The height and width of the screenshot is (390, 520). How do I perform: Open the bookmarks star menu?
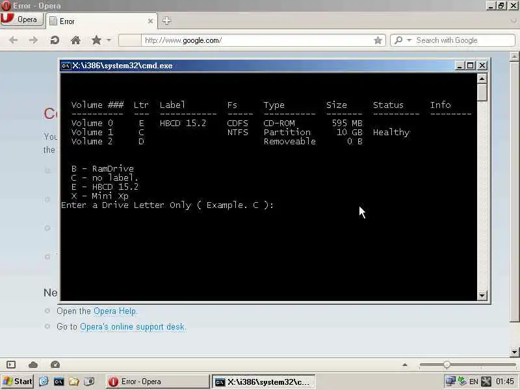tap(96, 40)
